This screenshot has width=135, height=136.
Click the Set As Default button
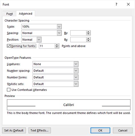tap(14, 130)
